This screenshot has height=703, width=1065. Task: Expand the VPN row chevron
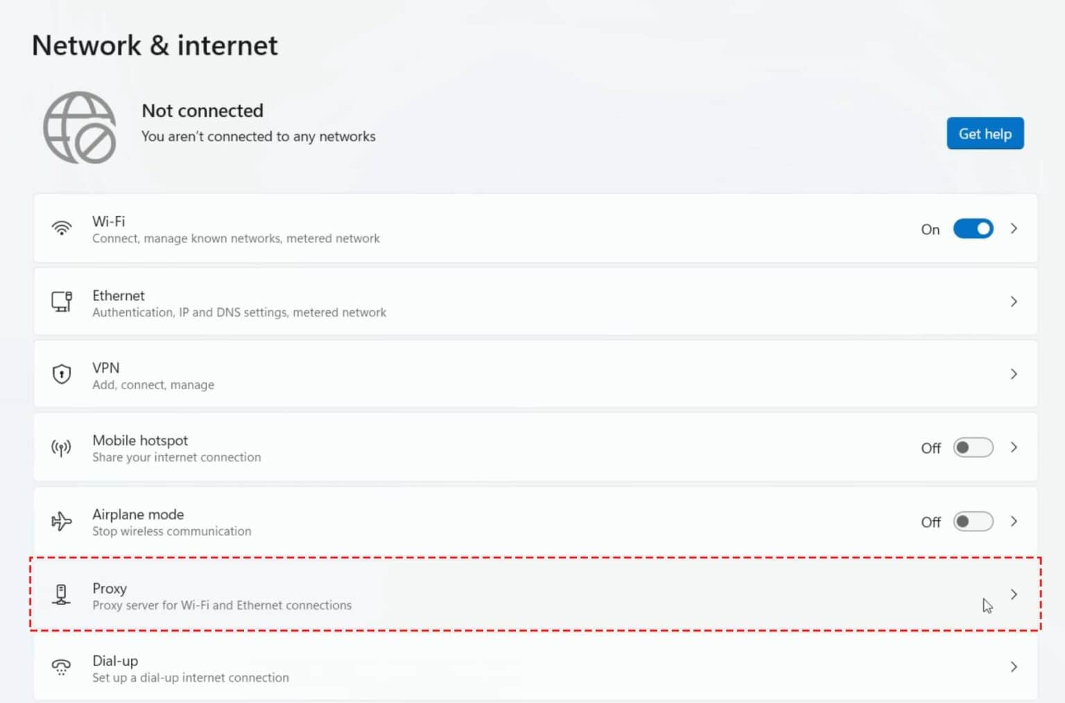(x=1014, y=374)
